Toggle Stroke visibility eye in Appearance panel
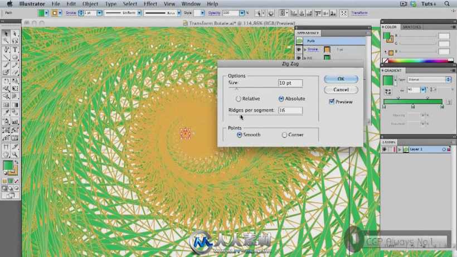 299,50
